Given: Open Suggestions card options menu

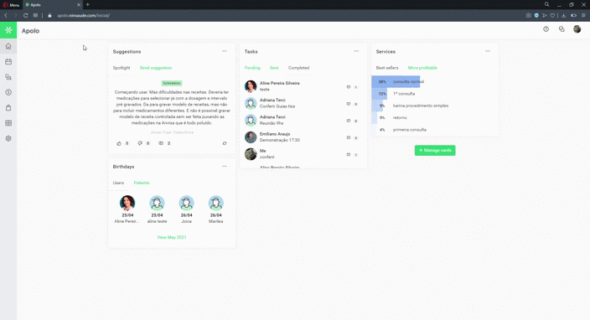Looking at the screenshot, I should coord(225,51).
